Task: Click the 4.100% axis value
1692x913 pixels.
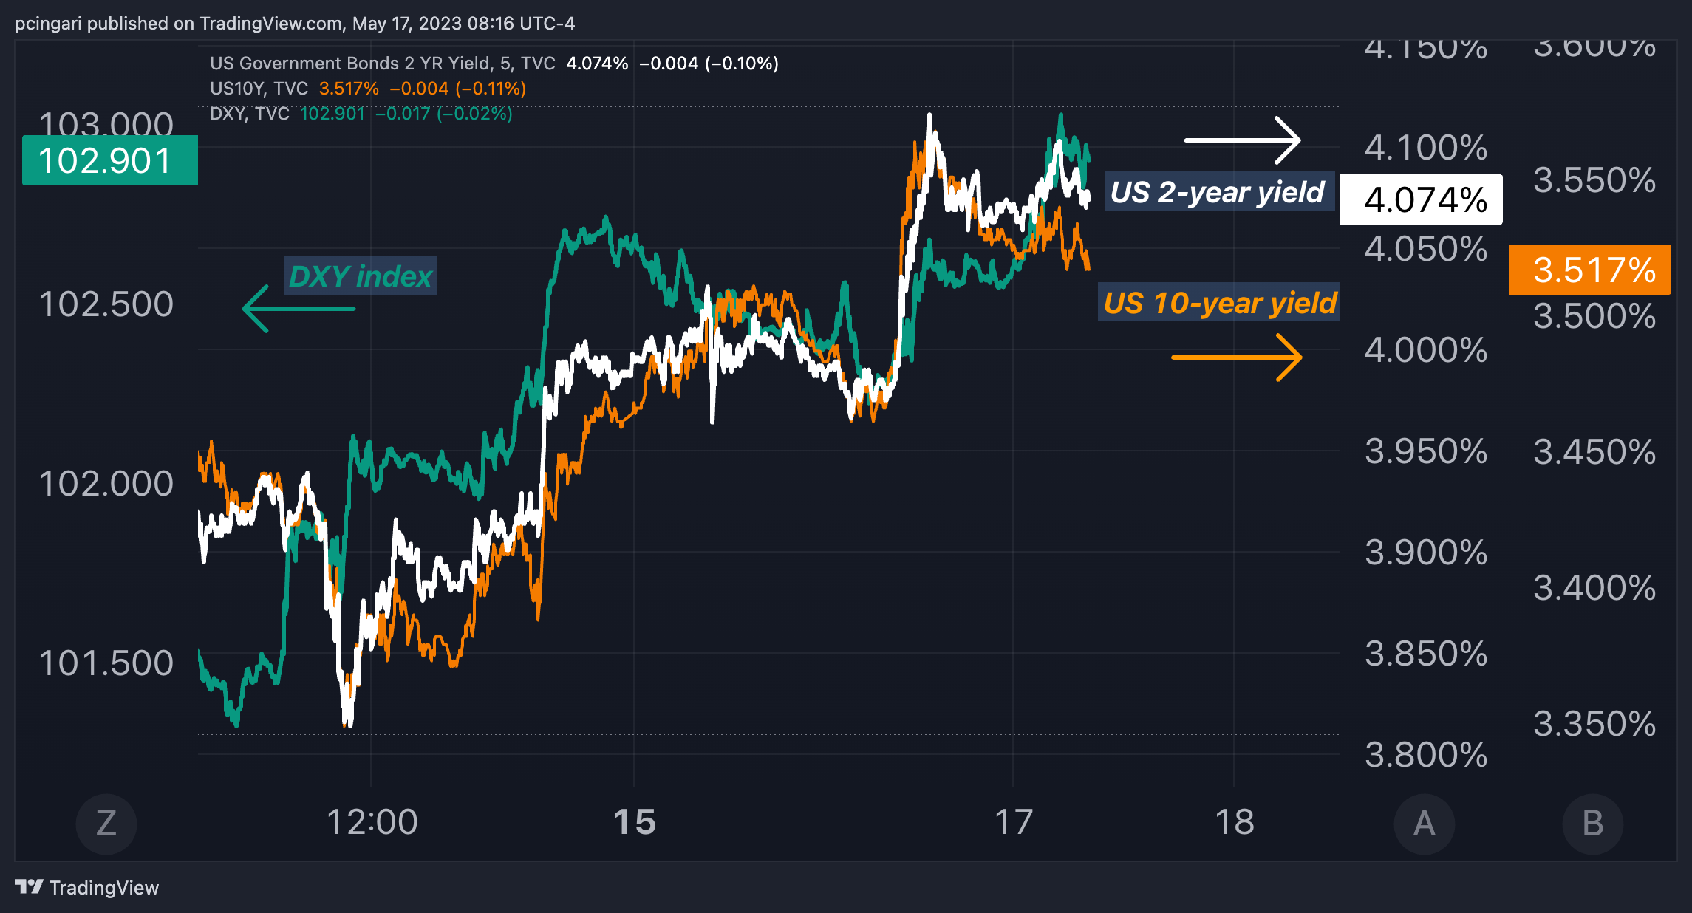Action: click(x=1425, y=148)
